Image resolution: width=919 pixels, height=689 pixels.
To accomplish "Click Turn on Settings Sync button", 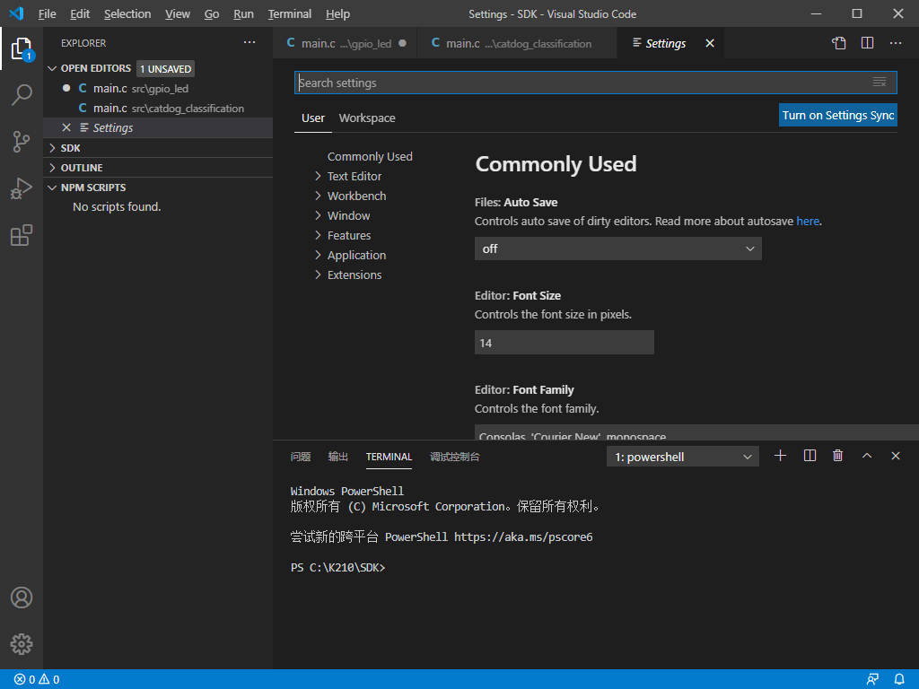I will tap(837, 116).
